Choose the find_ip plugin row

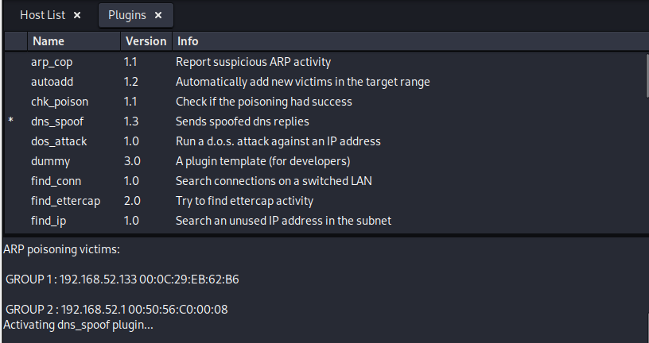(x=50, y=221)
